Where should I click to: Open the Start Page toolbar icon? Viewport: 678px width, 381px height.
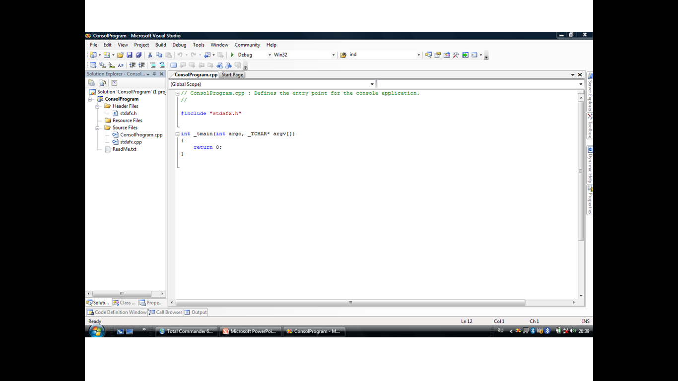pyautogui.click(x=465, y=55)
